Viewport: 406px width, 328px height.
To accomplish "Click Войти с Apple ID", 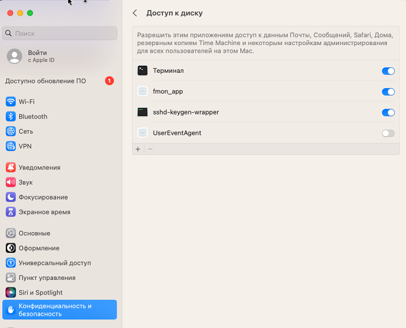I will (38, 56).
